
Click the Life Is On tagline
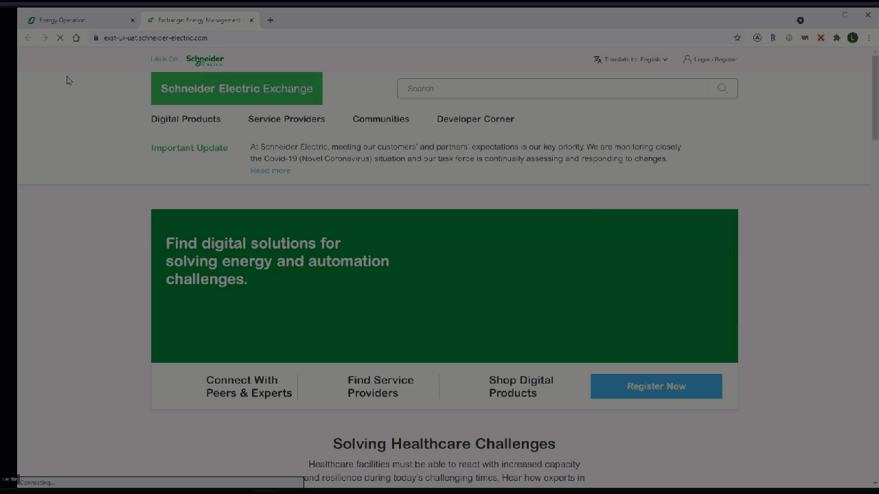pyautogui.click(x=164, y=59)
